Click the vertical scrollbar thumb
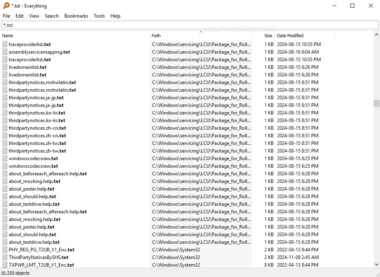Screen dimensions: 380x277 [376, 103]
